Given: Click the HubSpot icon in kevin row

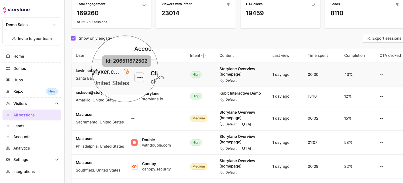Looking at the screenshot, I should point(127,72).
